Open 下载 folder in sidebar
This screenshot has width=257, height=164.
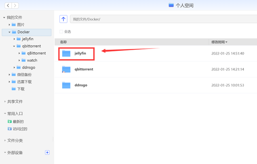18,89
